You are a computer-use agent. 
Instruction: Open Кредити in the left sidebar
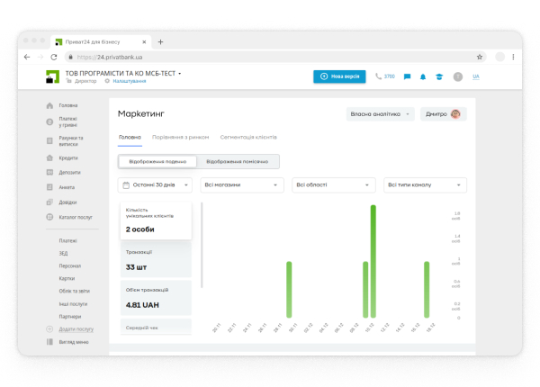[68, 157]
